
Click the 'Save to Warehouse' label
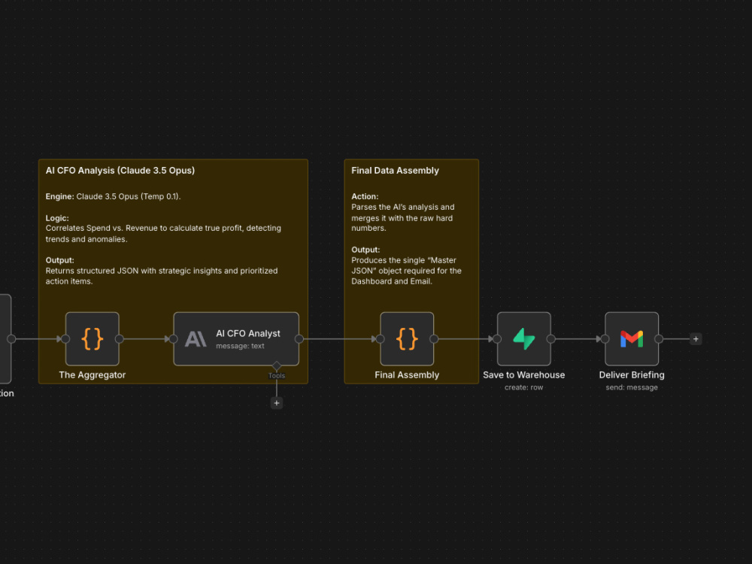(x=523, y=375)
